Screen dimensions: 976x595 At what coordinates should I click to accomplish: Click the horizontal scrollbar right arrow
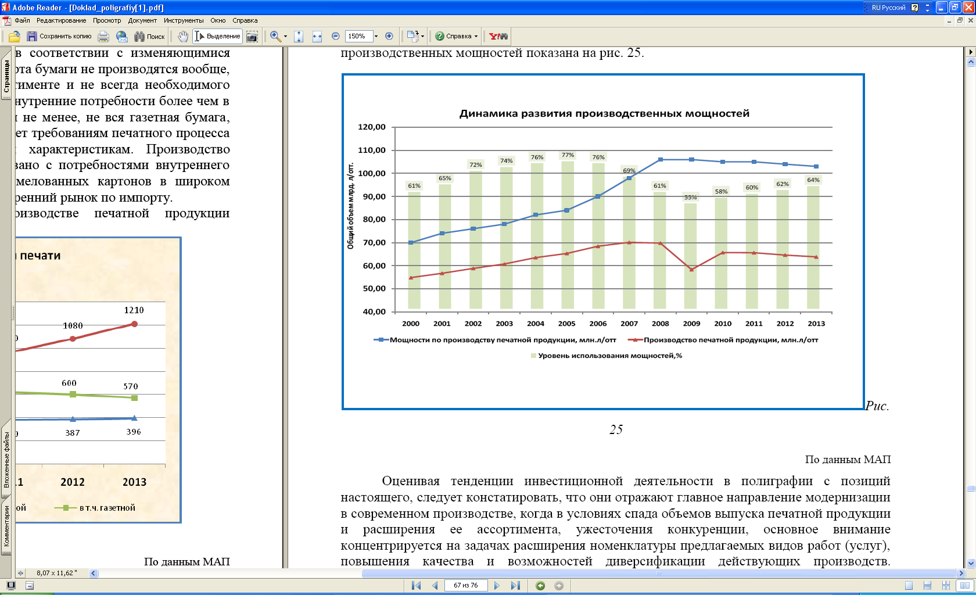click(x=961, y=573)
